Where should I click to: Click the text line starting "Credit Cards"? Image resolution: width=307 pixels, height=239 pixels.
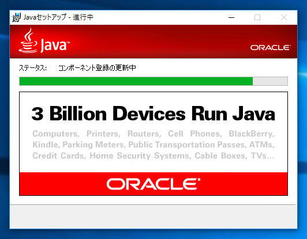153,155
